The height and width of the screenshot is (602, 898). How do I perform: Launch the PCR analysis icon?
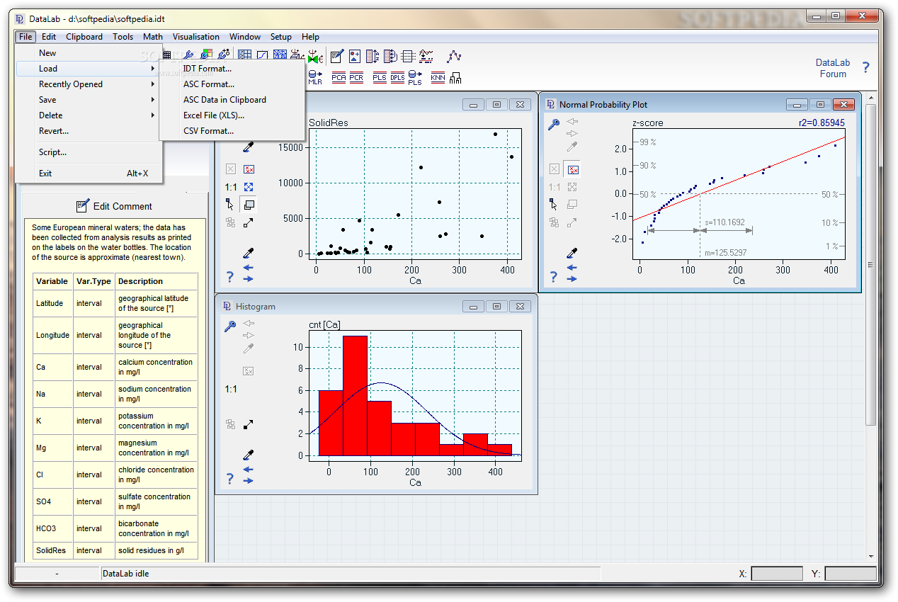(x=356, y=77)
